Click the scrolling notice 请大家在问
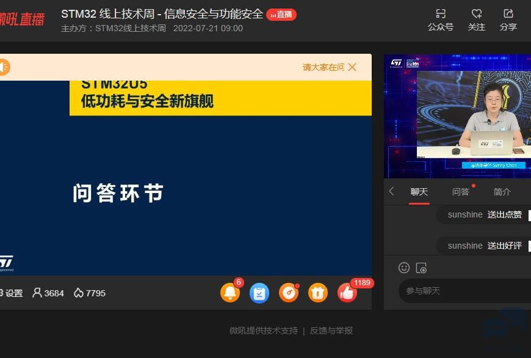The image size is (531, 358). pyautogui.click(x=323, y=67)
